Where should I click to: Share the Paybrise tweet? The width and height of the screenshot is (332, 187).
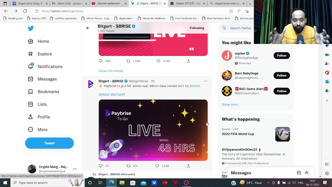[188, 166]
